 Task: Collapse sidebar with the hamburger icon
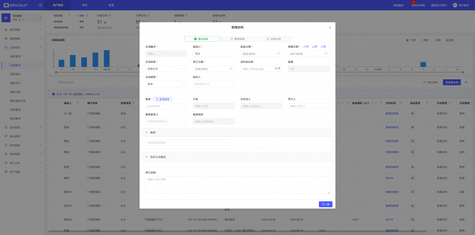(x=41, y=5)
